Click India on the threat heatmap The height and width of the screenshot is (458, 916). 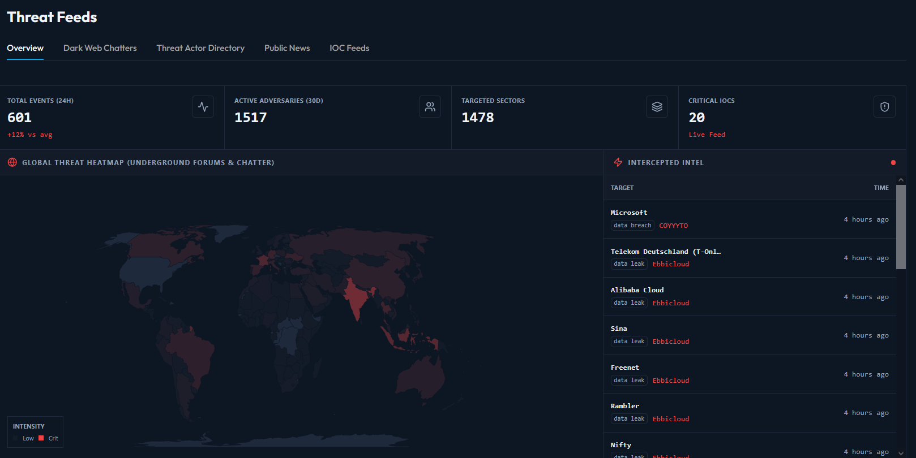point(356,297)
